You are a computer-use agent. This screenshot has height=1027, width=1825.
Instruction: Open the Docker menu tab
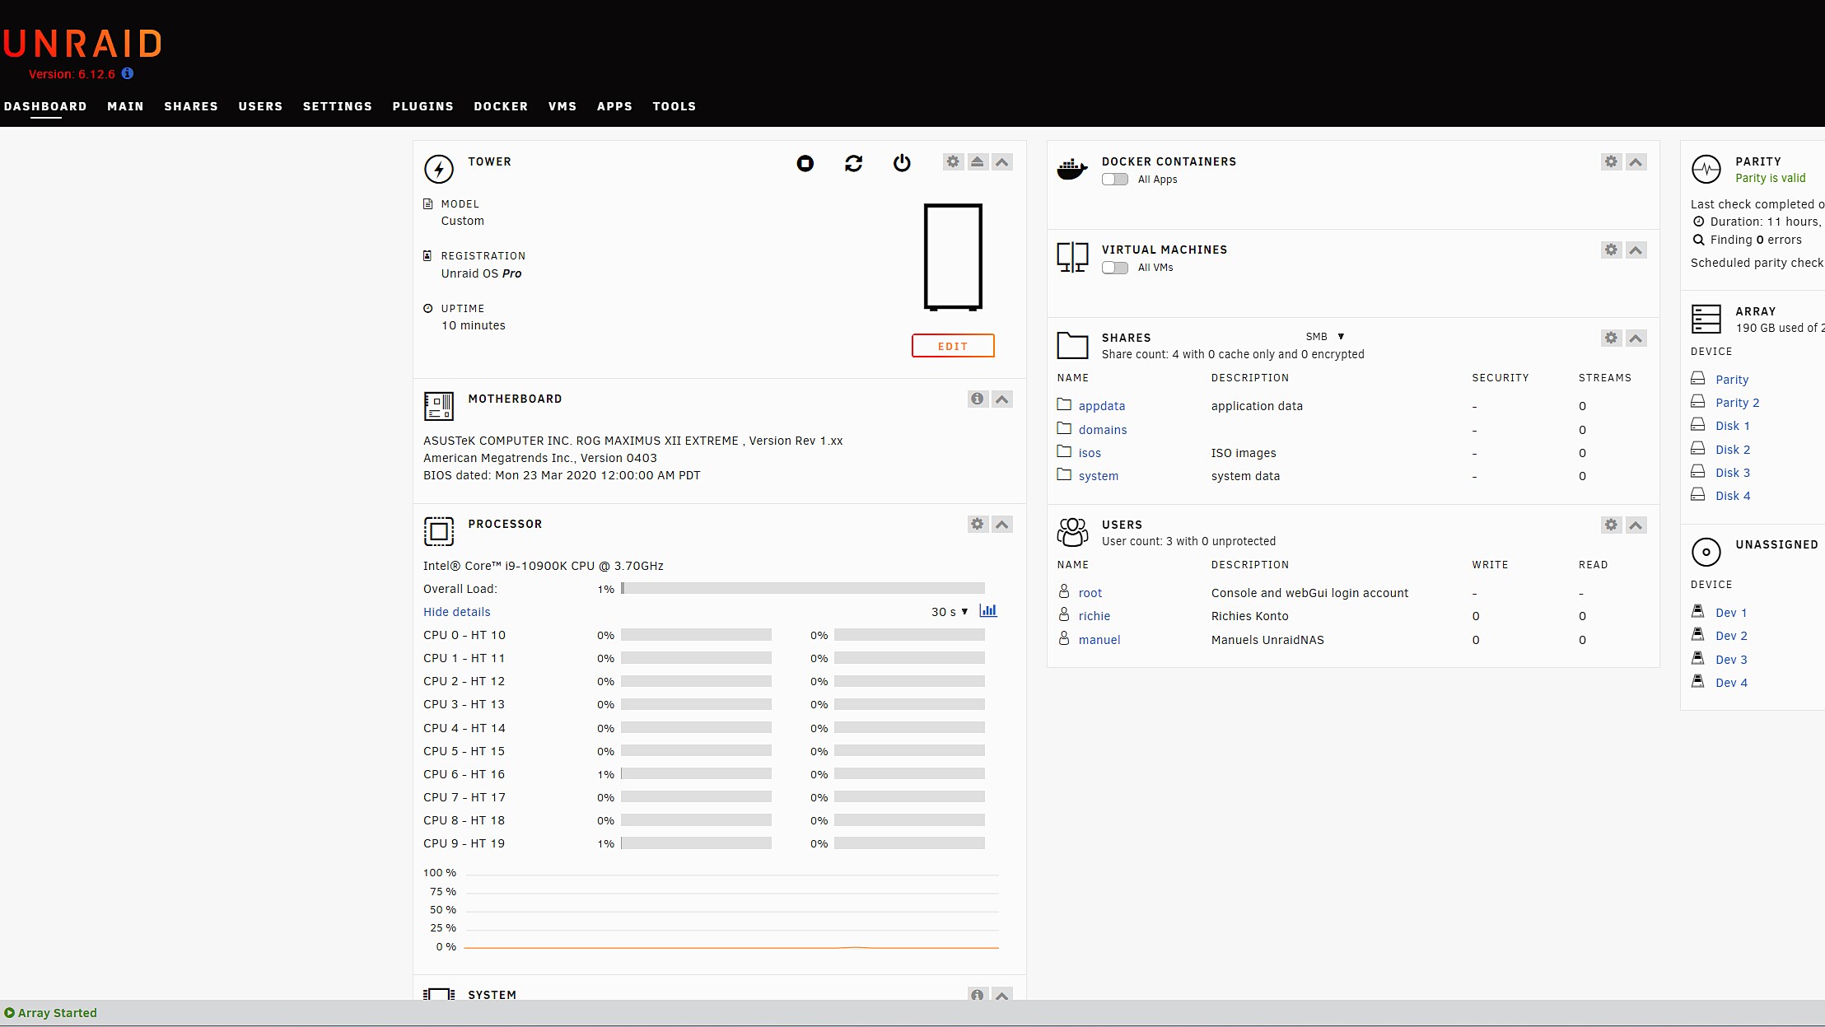tap(500, 106)
